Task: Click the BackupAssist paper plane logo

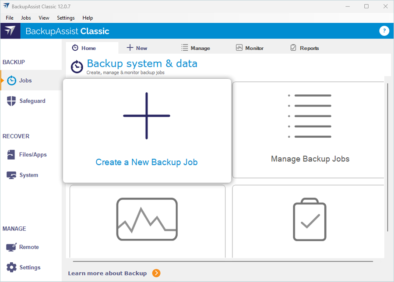Action: (11, 31)
